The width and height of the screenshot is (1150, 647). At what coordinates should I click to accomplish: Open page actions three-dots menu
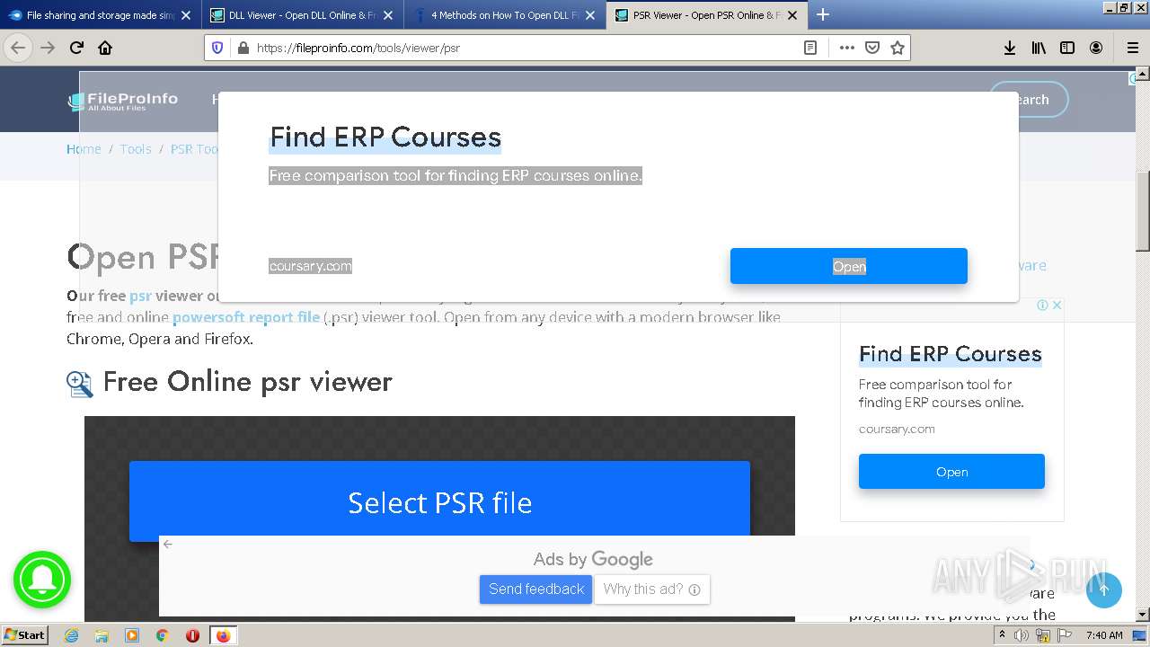pyautogui.click(x=846, y=48)
